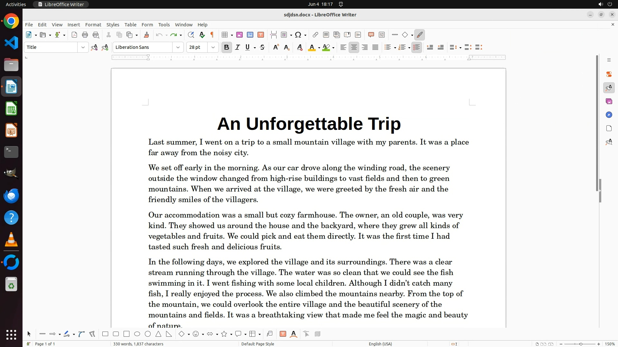Image resolution: width=618 pixels, height=347 pixels.
Task: Toggle Bold formatting button
Action: click(227, 47)
